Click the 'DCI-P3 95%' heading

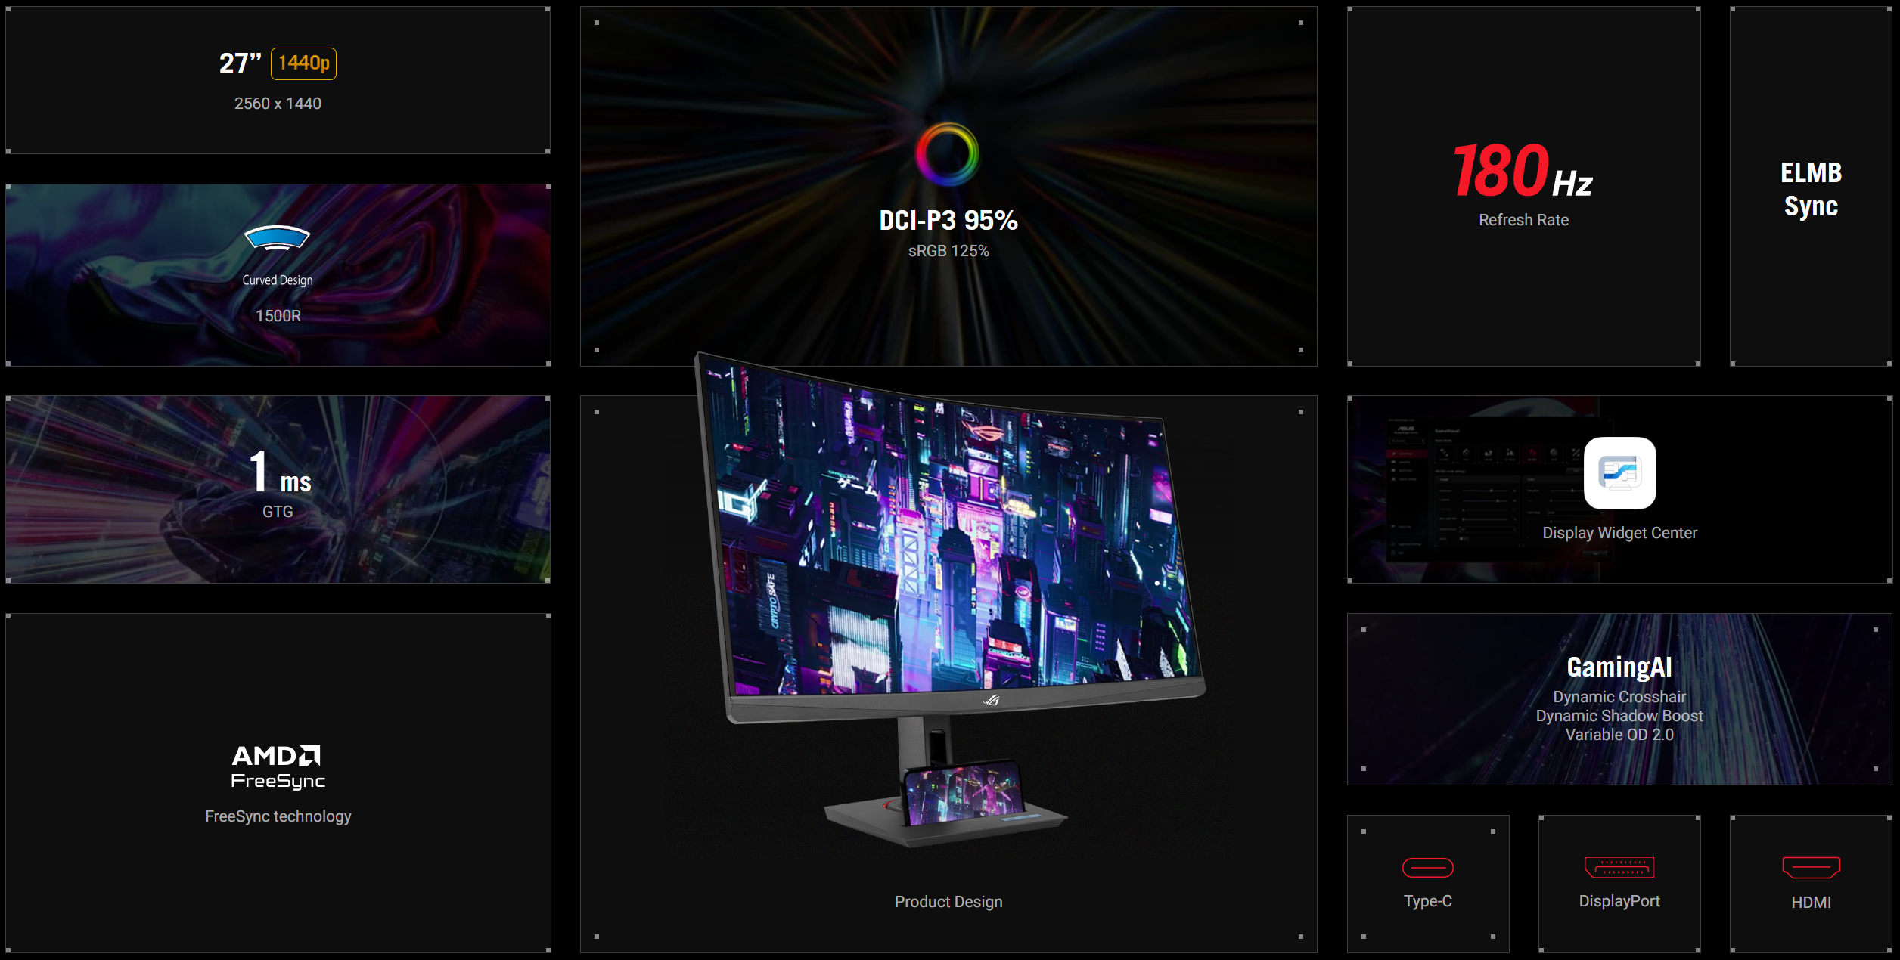tap(948, 221)
